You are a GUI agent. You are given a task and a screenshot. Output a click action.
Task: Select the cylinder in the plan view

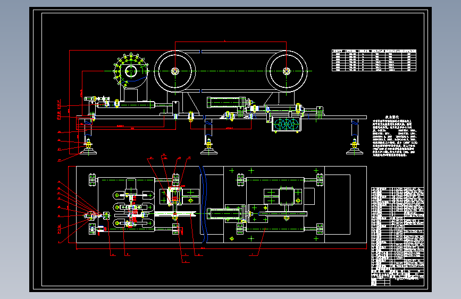[x=225, y=213]
